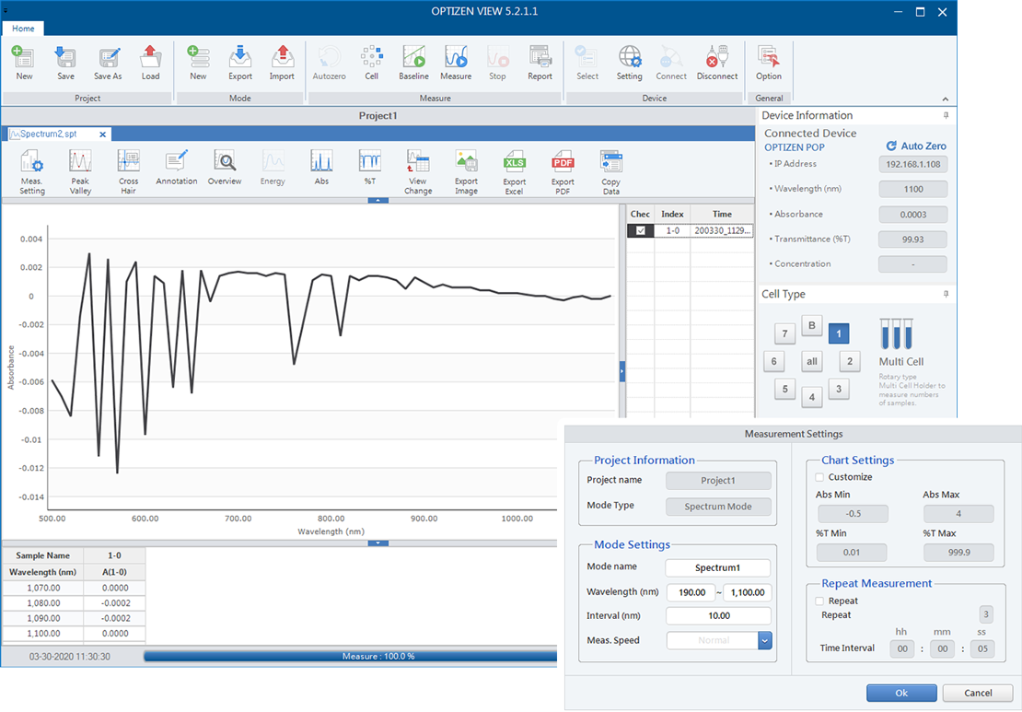
Task: Choose Save As in Project group
Action: (x=108, y=63)
